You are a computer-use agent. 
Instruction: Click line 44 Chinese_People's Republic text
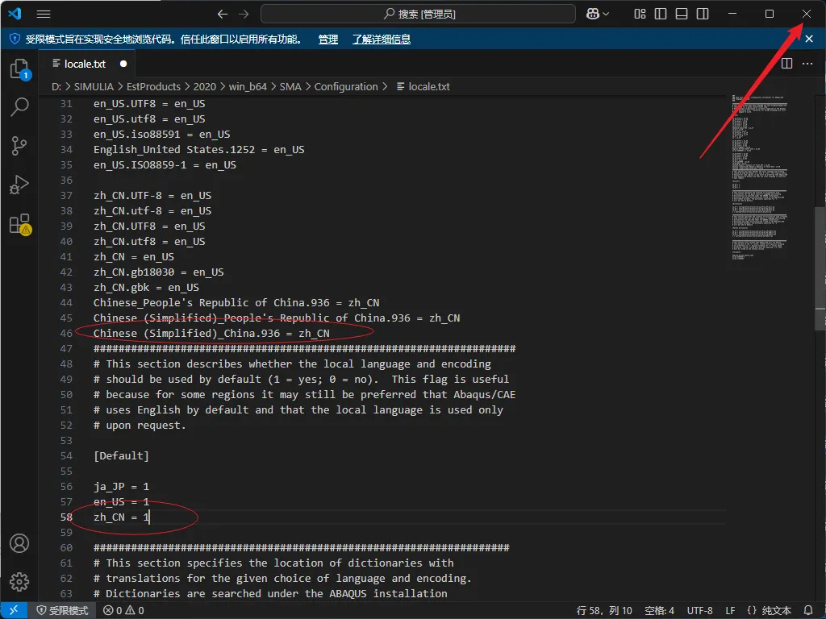tap(236, 303)
